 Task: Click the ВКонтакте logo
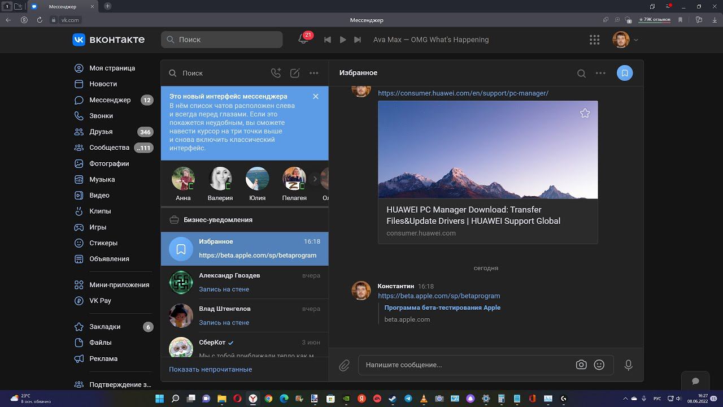(x=109, y=40)
